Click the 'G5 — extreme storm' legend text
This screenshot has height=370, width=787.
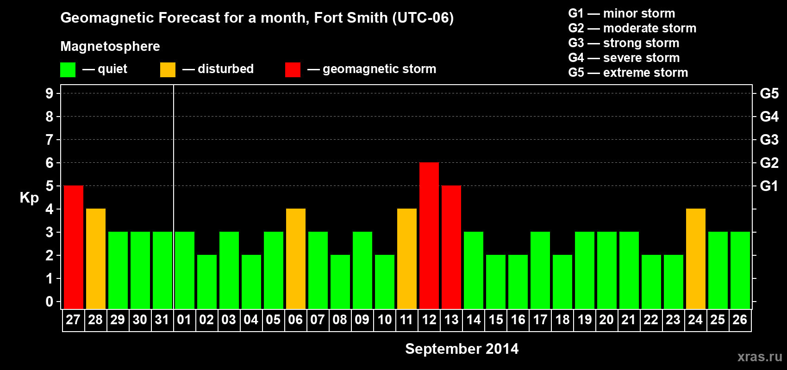click(628, 73)
